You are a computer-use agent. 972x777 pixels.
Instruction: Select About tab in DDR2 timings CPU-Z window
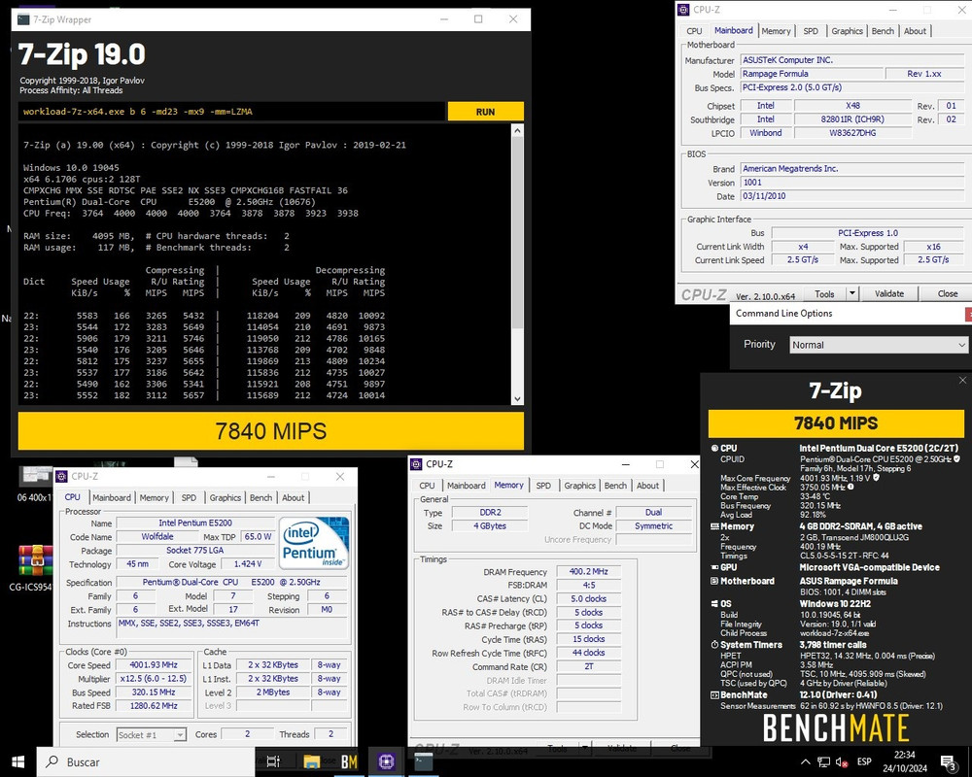click(647, 486)
